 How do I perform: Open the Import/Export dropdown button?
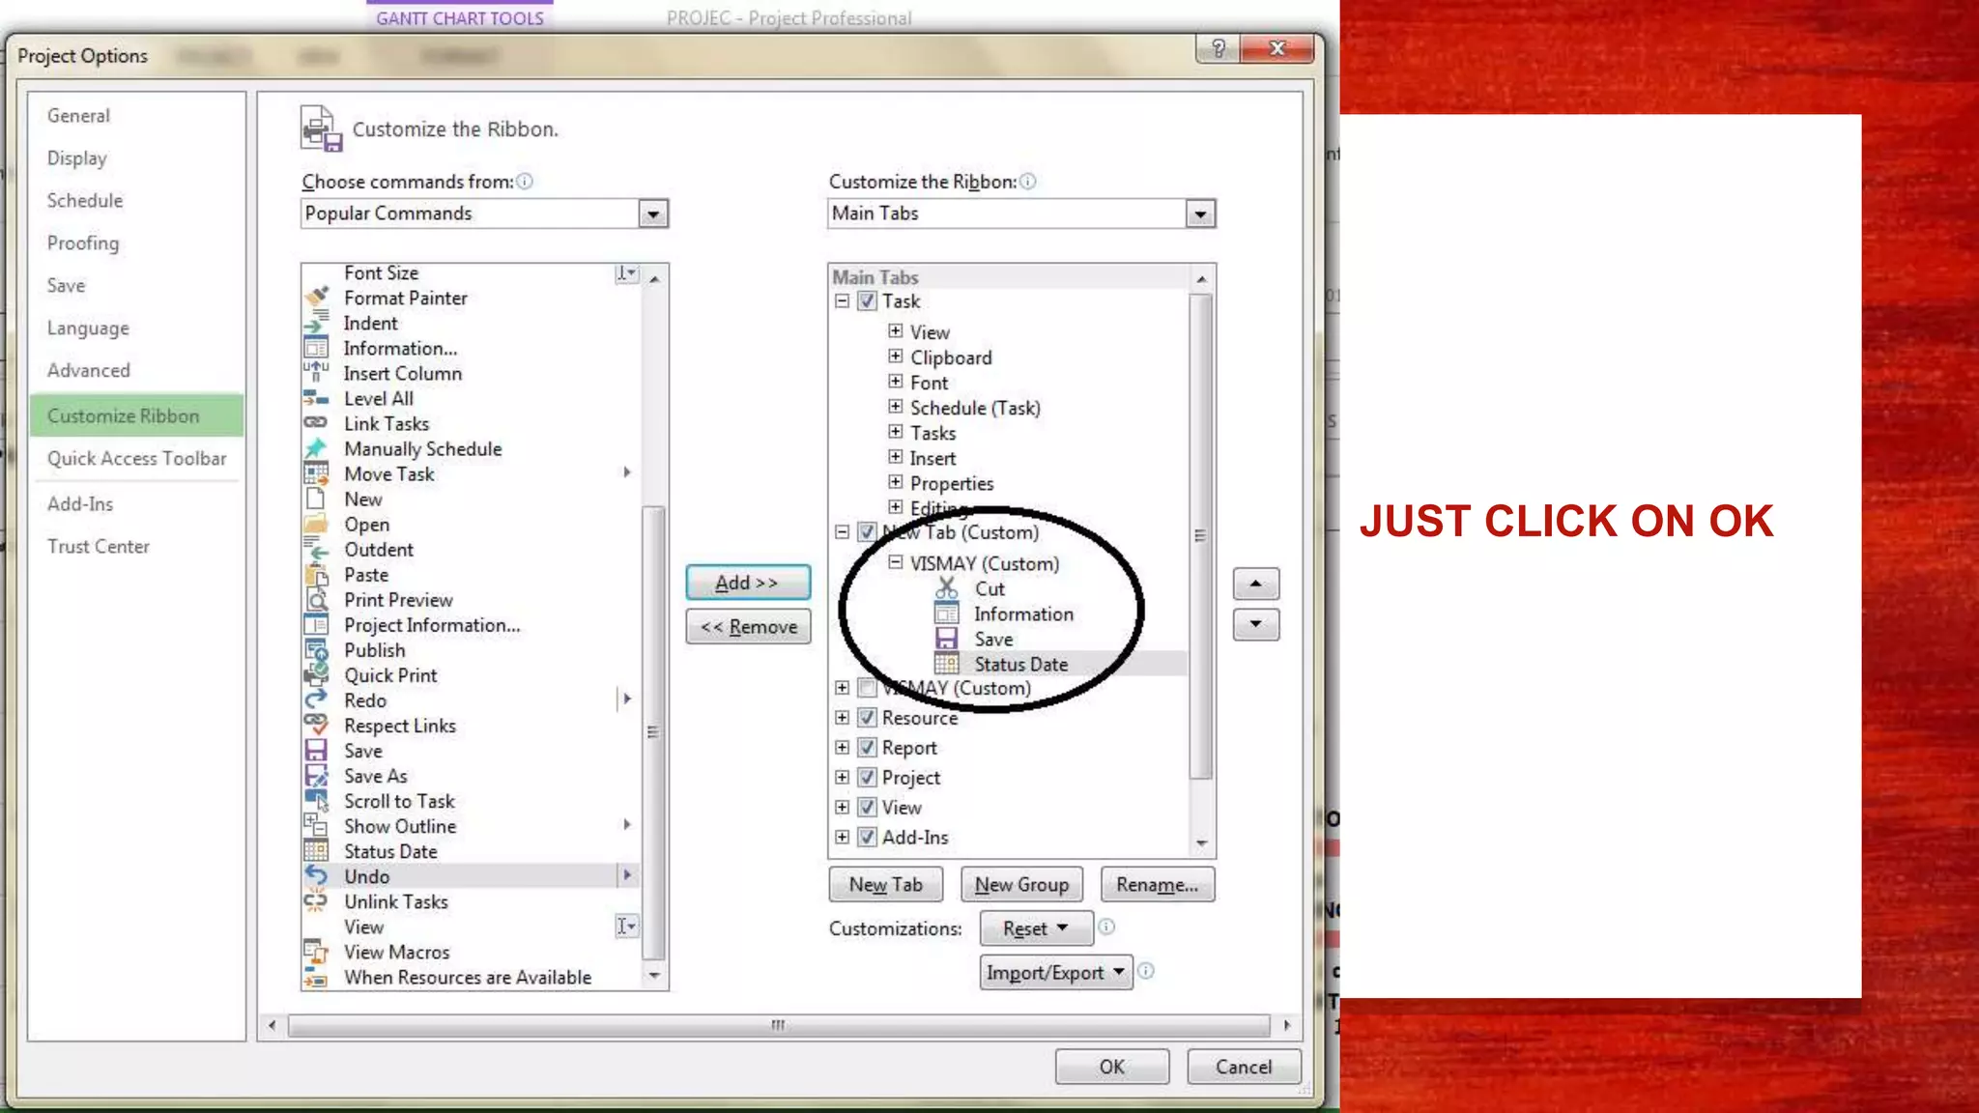pos(1055,972)
